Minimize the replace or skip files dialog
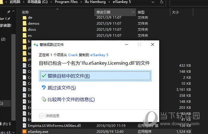 click(127, 44)
